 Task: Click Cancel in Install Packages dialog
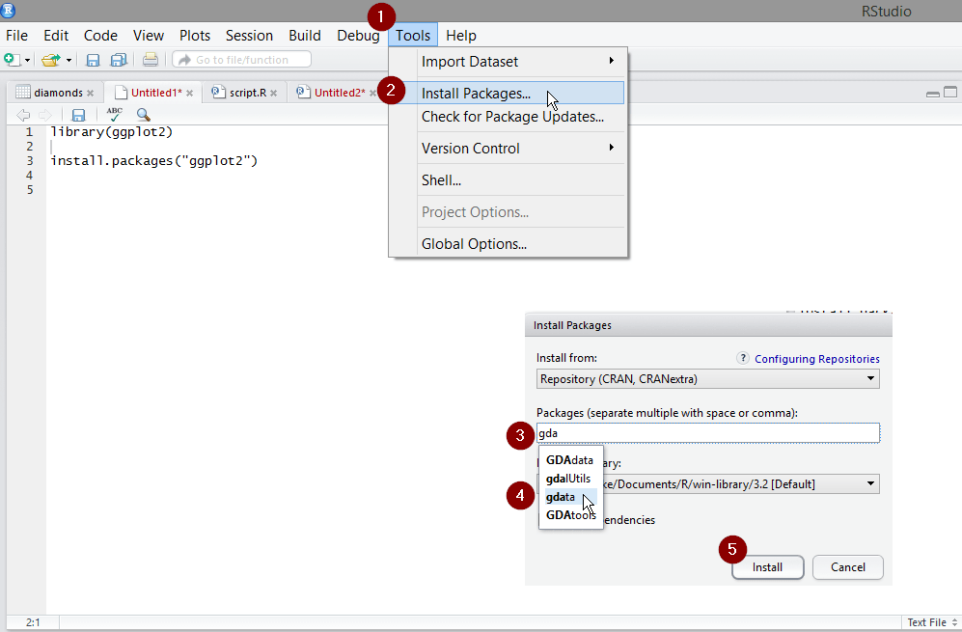[x=848, y=567]
